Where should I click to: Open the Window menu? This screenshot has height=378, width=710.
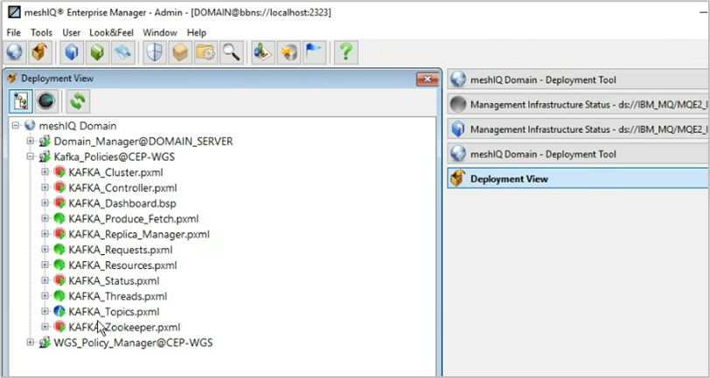(x=160, y=32)
